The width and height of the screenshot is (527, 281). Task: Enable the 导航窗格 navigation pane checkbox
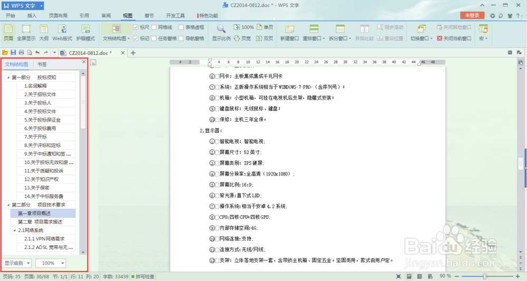coord(181,38)
